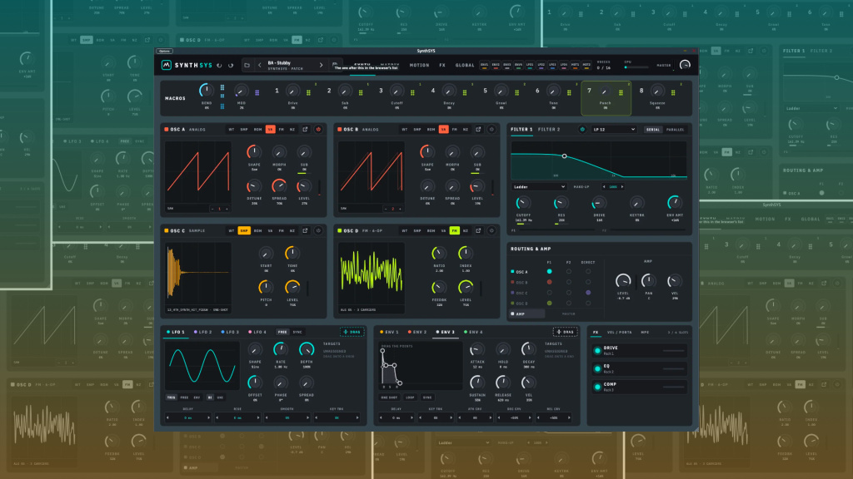Click the Filter 1 Cutoff knob
Image resolution: width=853 pixels, height=479 pixels.
point(523,203)
